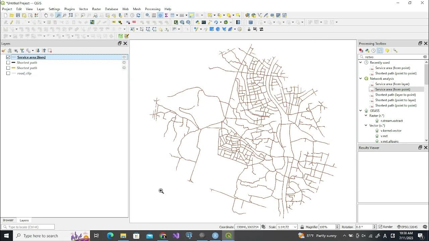
Task: Open coordinate toggle extents icon in status bar
Action: pos(263,227)
